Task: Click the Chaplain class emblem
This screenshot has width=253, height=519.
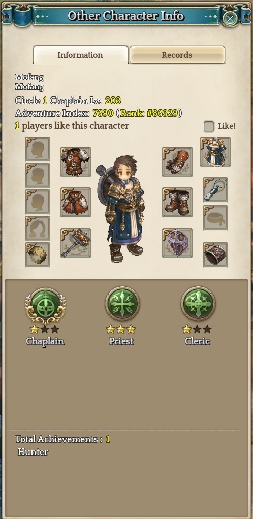Action: 45,305
